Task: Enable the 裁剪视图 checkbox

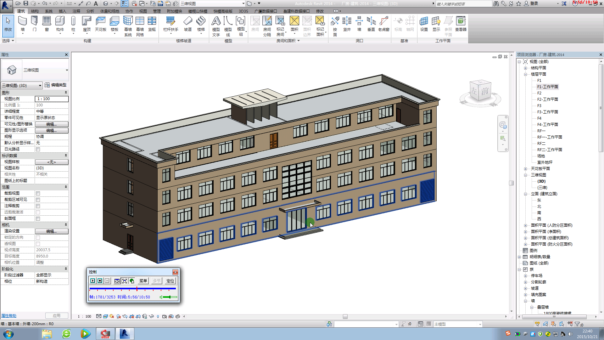Action: pos(38,193)
